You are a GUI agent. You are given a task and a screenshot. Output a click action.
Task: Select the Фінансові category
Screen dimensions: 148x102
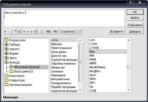[64, 67]
